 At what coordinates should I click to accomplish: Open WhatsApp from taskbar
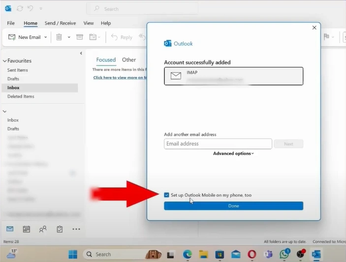(x=284, y=254)
